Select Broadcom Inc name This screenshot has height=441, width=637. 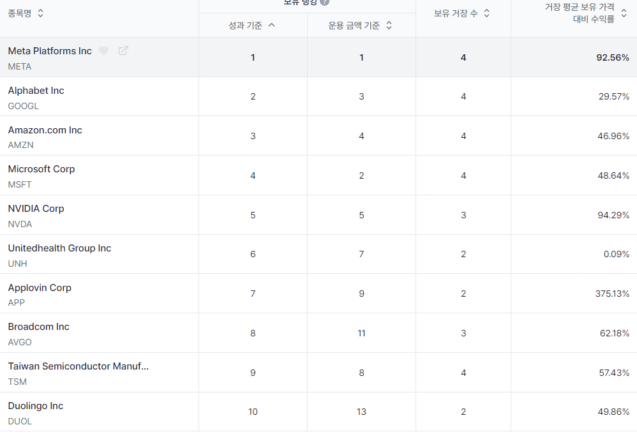tap(38, 327)
